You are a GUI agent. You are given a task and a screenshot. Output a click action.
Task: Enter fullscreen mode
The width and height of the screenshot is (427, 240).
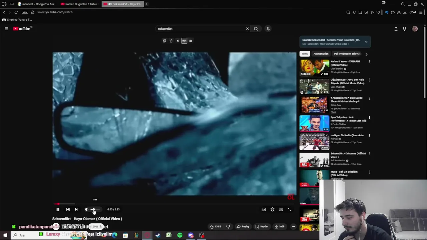tap(290, 209)
